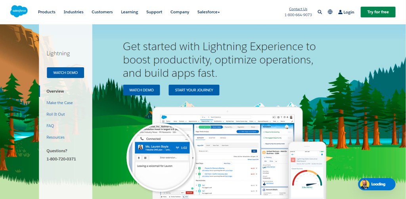
Task: Click the Enter extension field
Action: [x=169, y=157]
